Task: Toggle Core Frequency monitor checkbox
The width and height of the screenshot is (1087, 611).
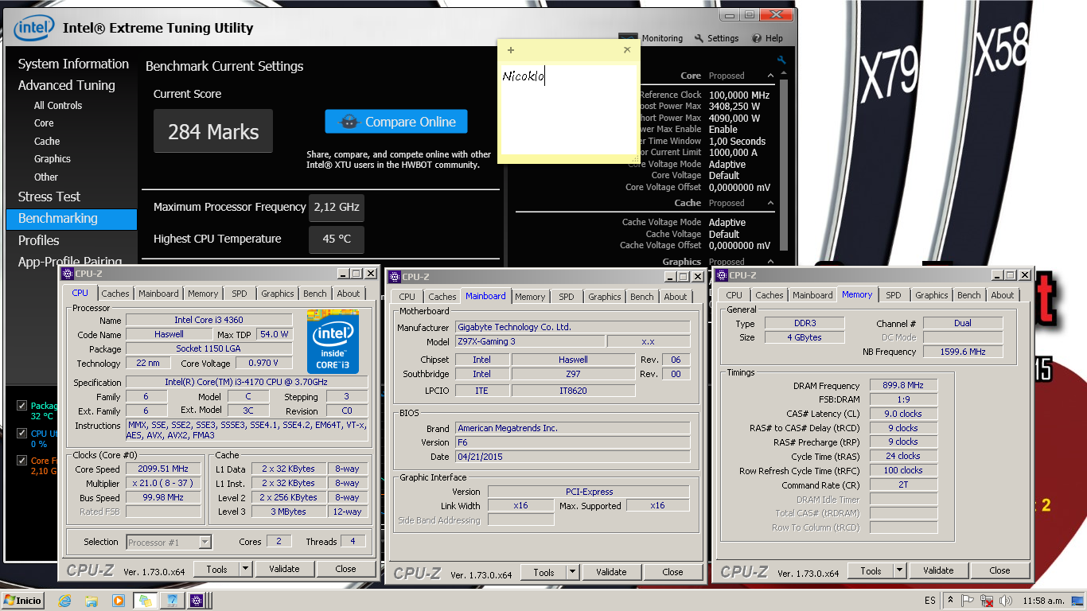Action: 22,461
